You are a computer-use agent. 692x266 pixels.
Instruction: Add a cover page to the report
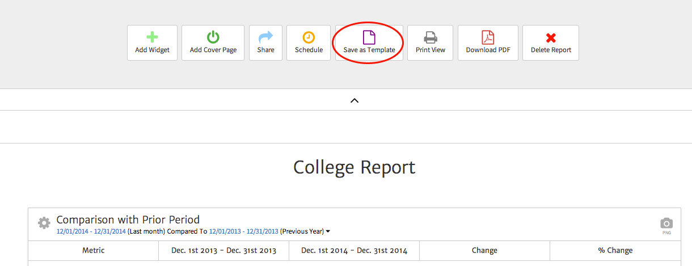[x=213, y=43]
